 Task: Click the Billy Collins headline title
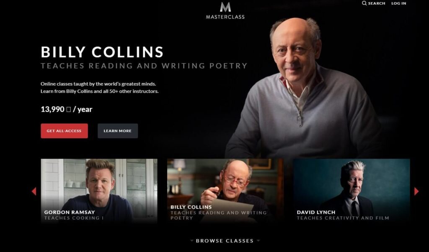tap(102, 52)
